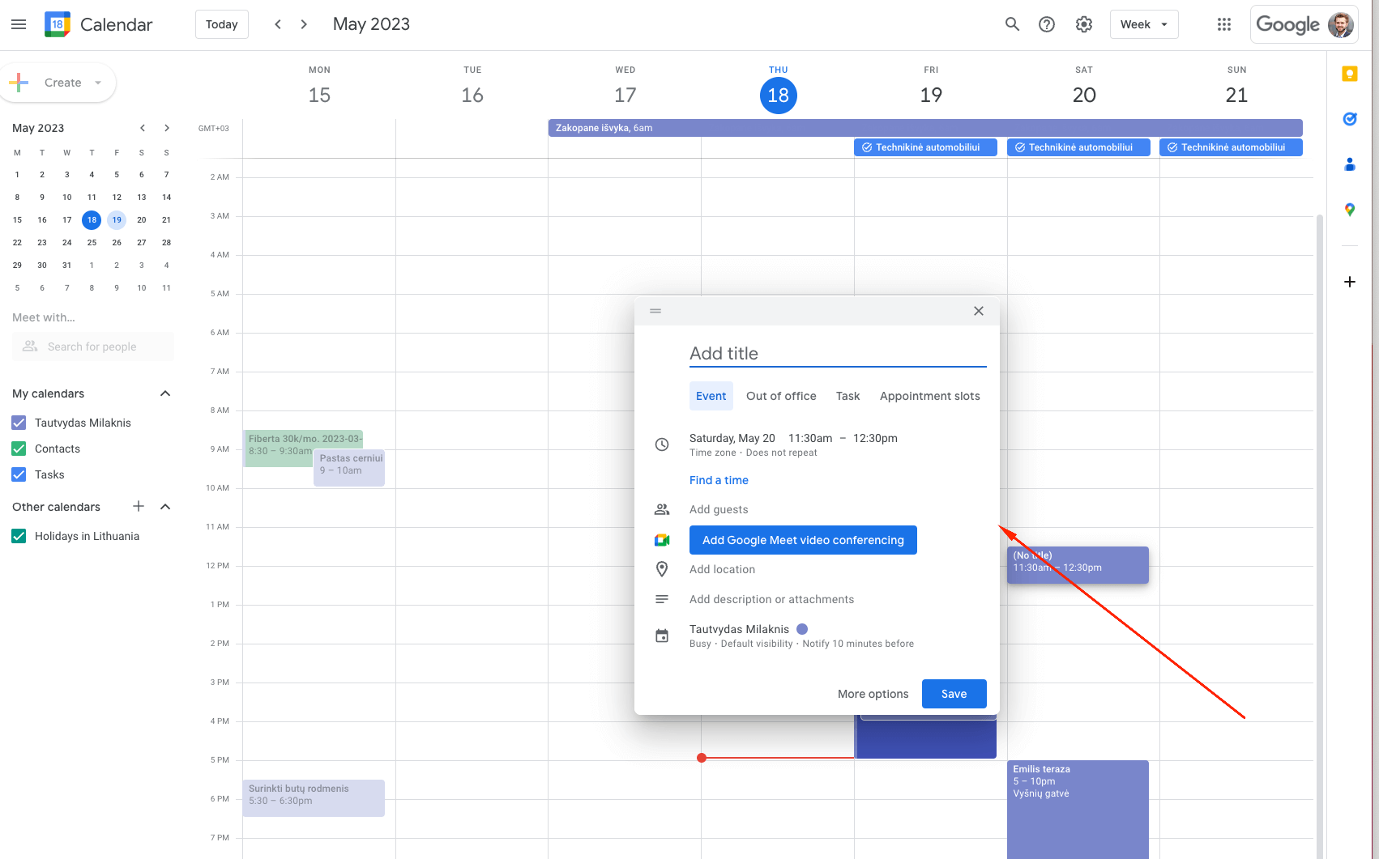Viewport: 1379px width, 859px height.
Task: Save the new event
Action: 954,694
